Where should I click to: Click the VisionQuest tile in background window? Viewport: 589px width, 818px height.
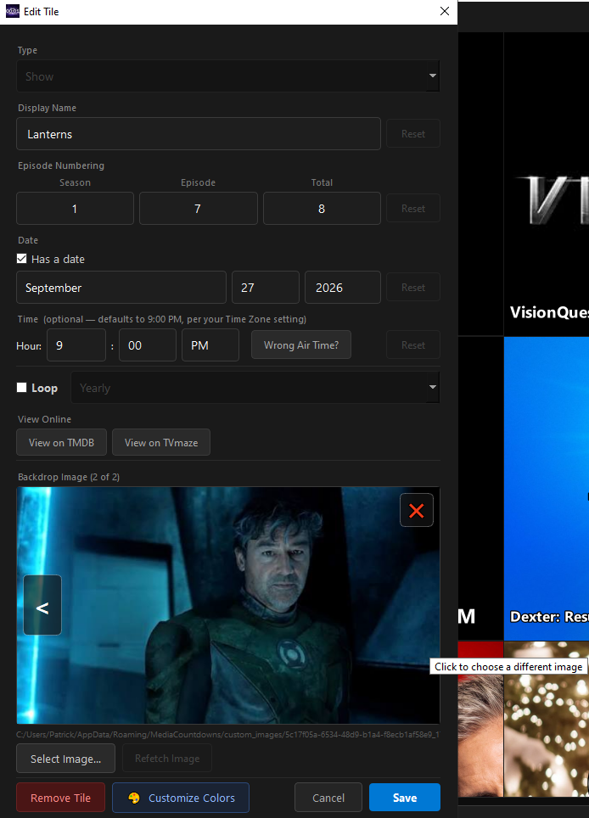547,184
